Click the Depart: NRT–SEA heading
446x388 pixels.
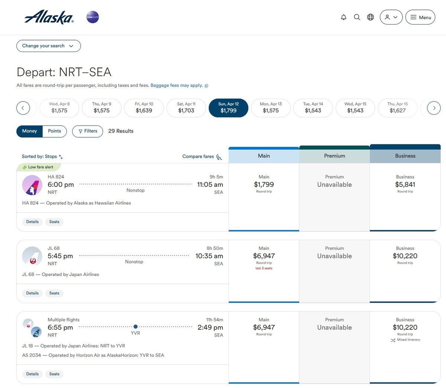click(x=64, y=72)
